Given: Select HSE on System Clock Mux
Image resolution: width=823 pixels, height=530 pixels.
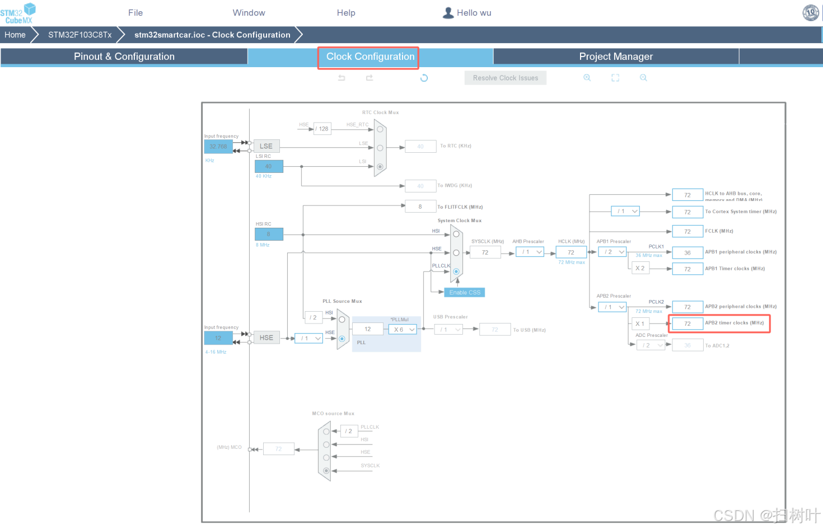Looking at the screenshot, I should tap(456, 253).
